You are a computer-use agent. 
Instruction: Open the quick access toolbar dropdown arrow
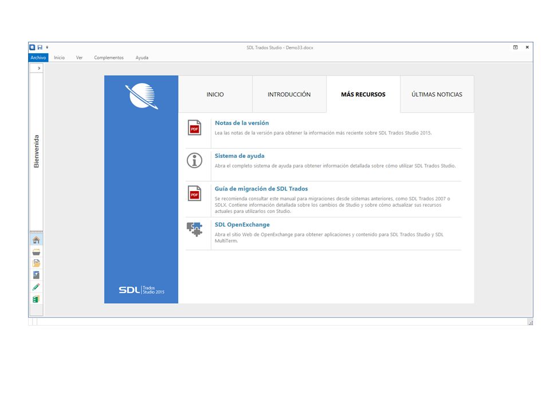[x=47, y=47]
